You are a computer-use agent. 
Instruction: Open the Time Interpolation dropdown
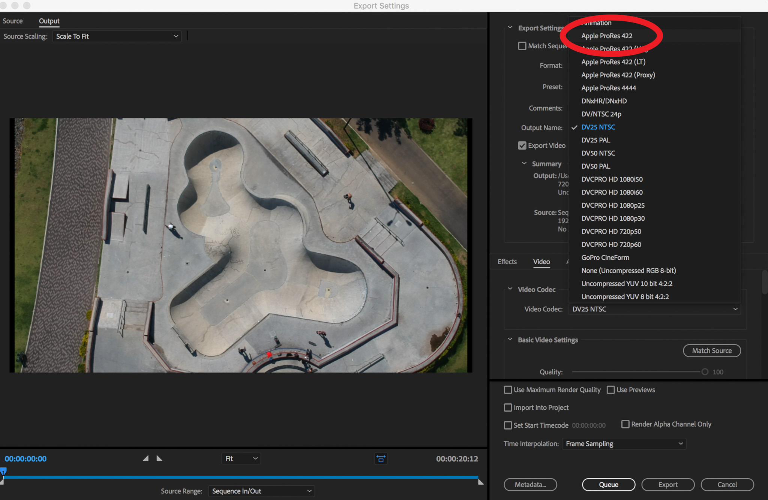tap(624, 444)
